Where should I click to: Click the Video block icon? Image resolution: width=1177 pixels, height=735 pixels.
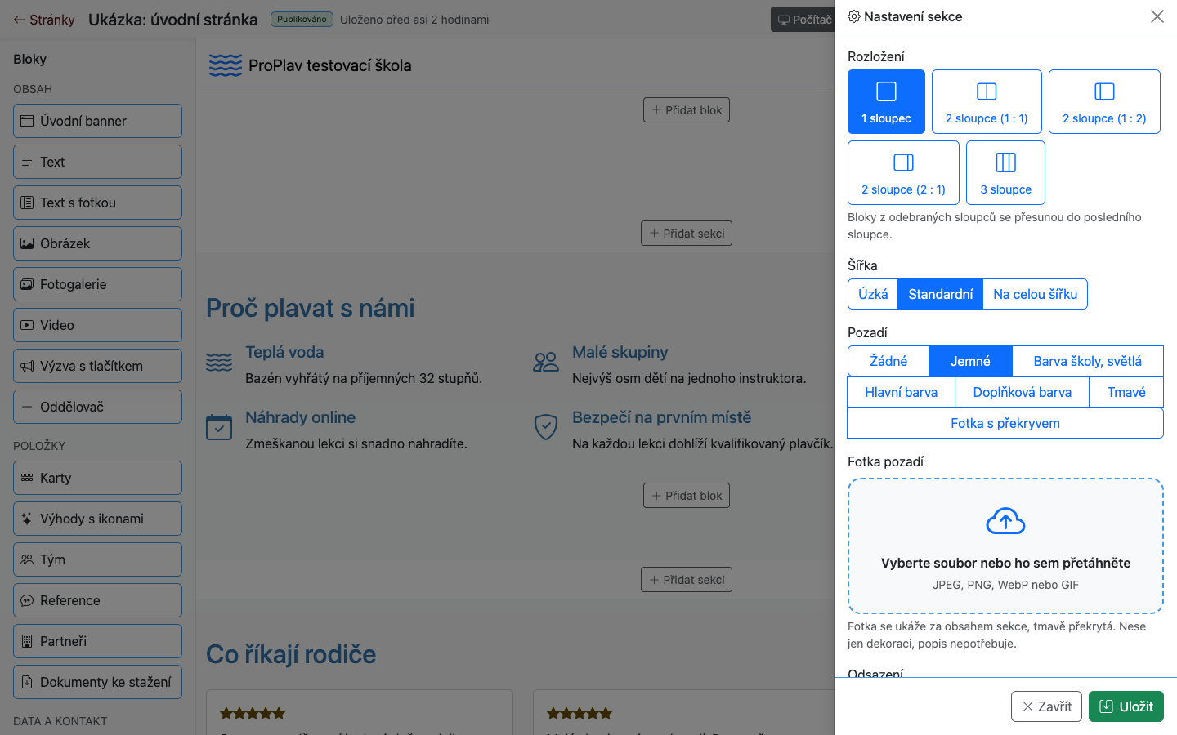[27, 325]
